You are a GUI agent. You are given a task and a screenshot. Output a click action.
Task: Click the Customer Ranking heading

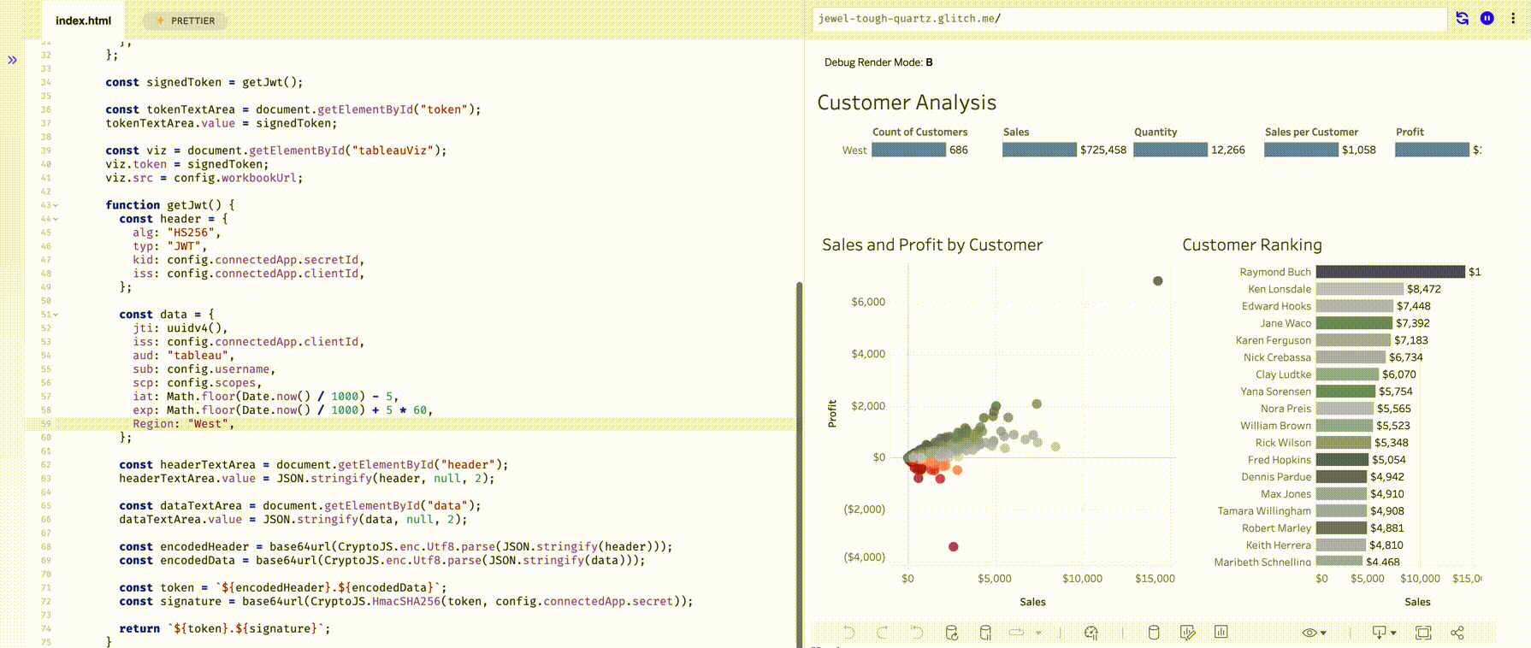click(1251, 244)
